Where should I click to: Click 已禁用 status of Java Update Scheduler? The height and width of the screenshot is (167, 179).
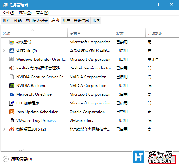click(122, 112)
